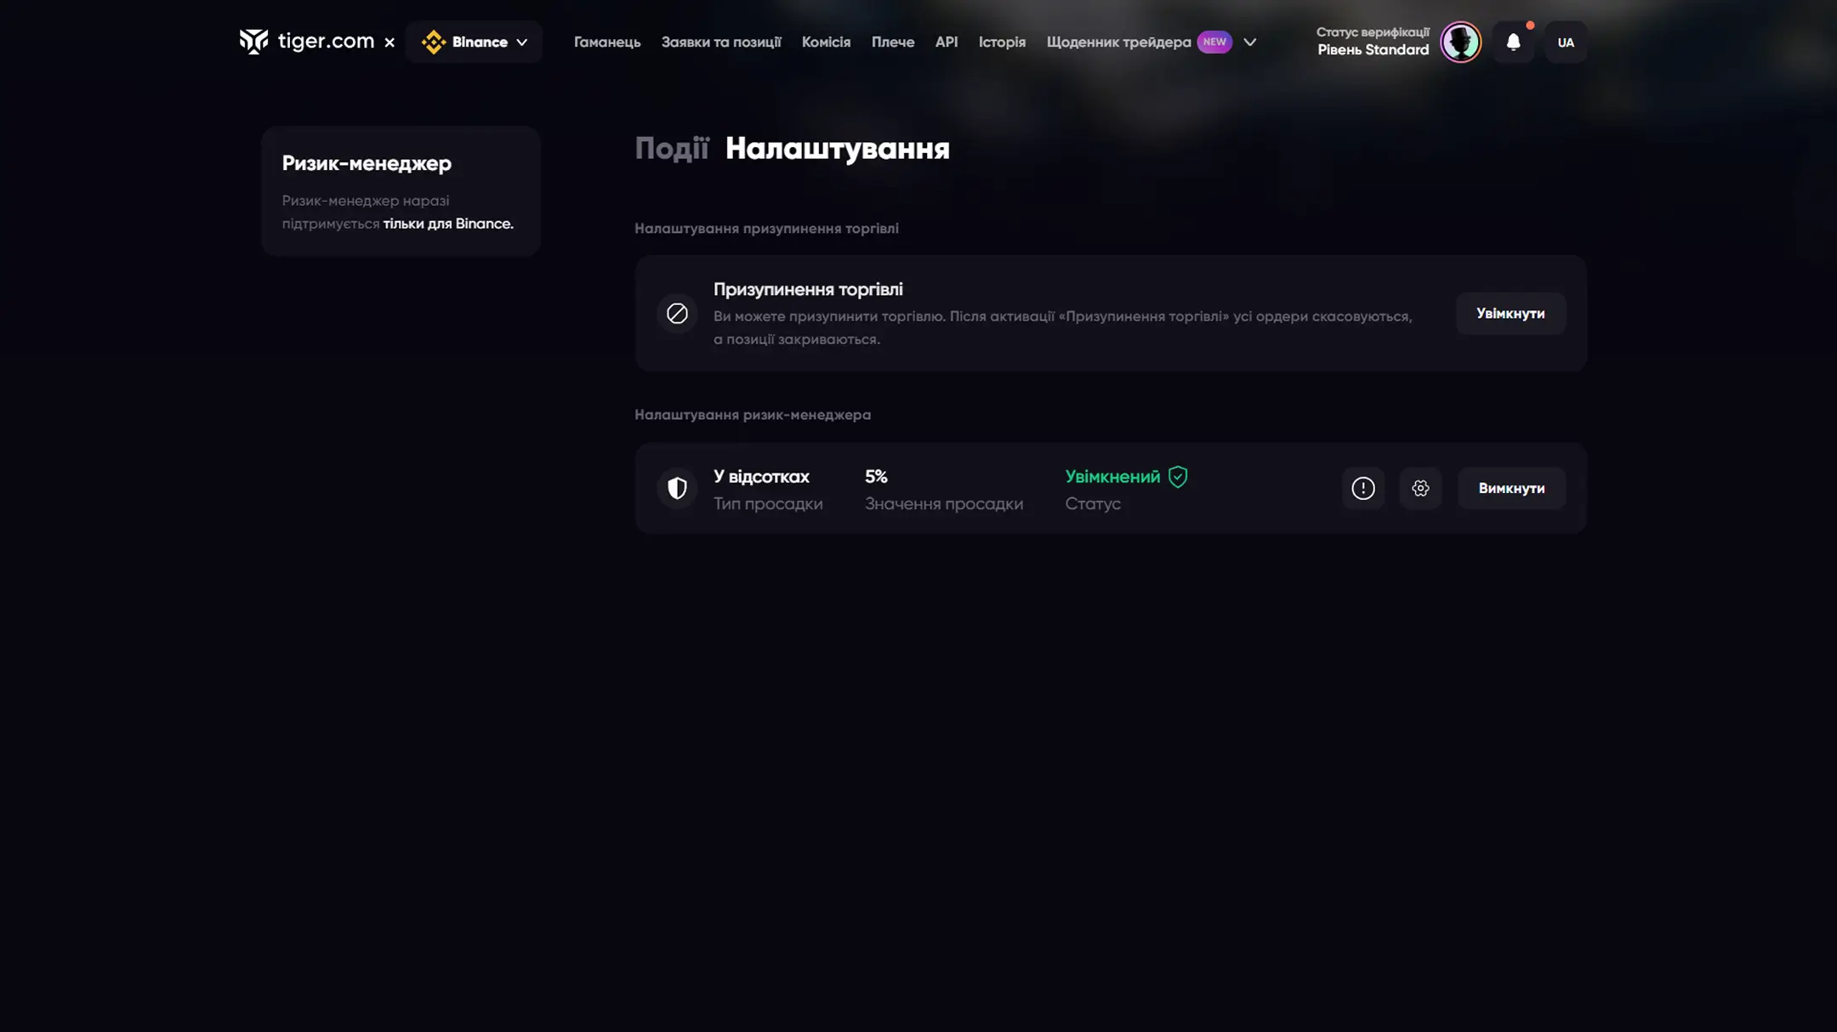Screen dimensions: 1837x1032
Task: Open risk manager gear settings
Action: pos(1420,488)
